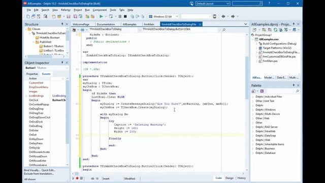Click the back navigation arrow in toolbar

223,16
